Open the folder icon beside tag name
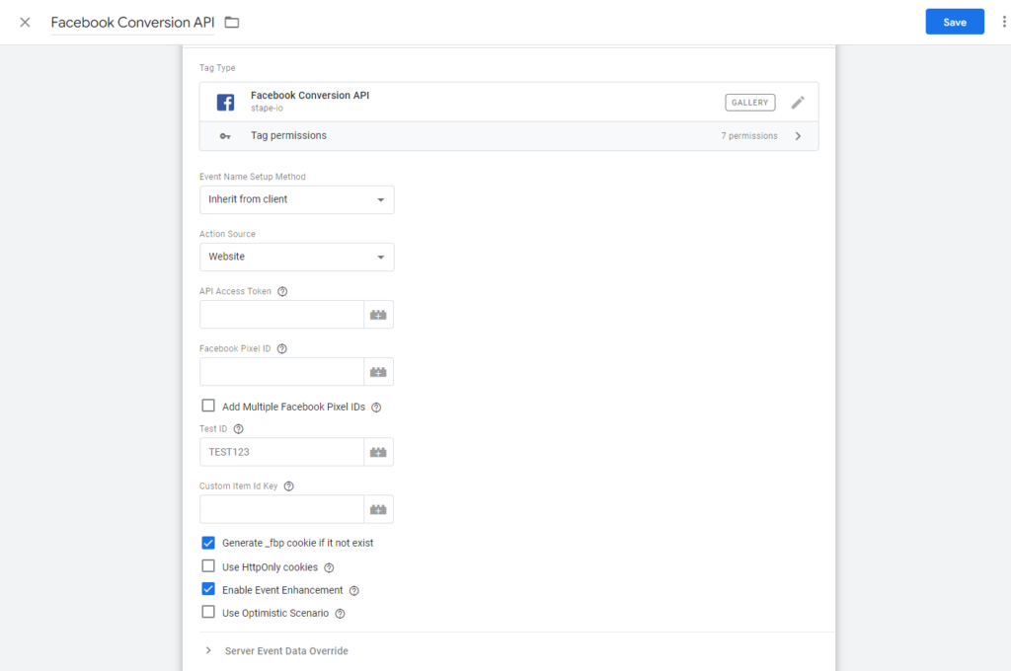 [x=232, y=22]
